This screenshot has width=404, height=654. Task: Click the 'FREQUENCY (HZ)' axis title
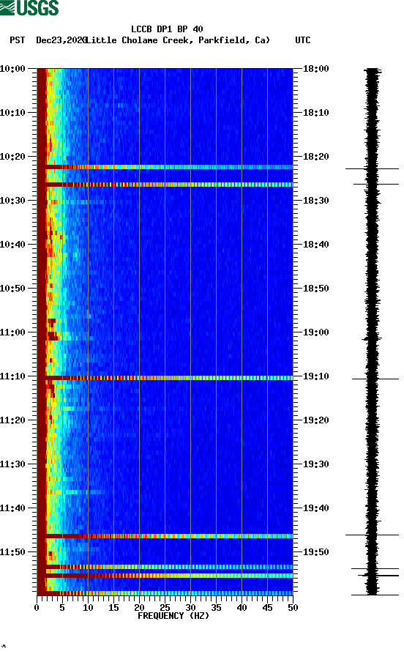(x=173, y=616)
